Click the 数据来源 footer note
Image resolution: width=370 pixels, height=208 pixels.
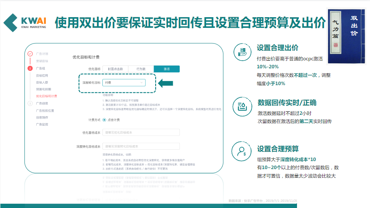[263, 201]
